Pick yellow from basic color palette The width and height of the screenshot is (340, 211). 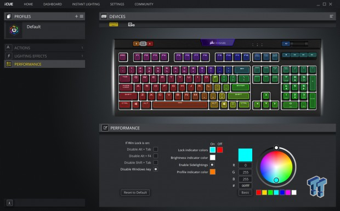coord(264,192)
